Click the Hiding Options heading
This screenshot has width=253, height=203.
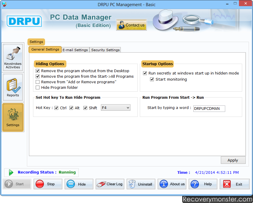click(50, 64)
